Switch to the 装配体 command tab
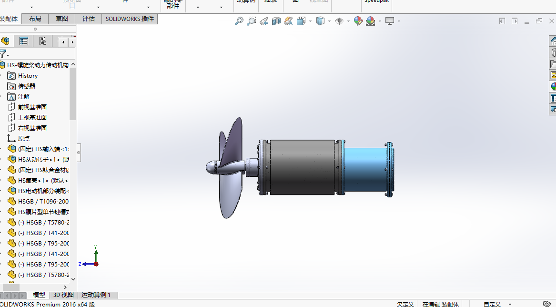This screenshot has width=556, height=307. (x=9, y=19)
